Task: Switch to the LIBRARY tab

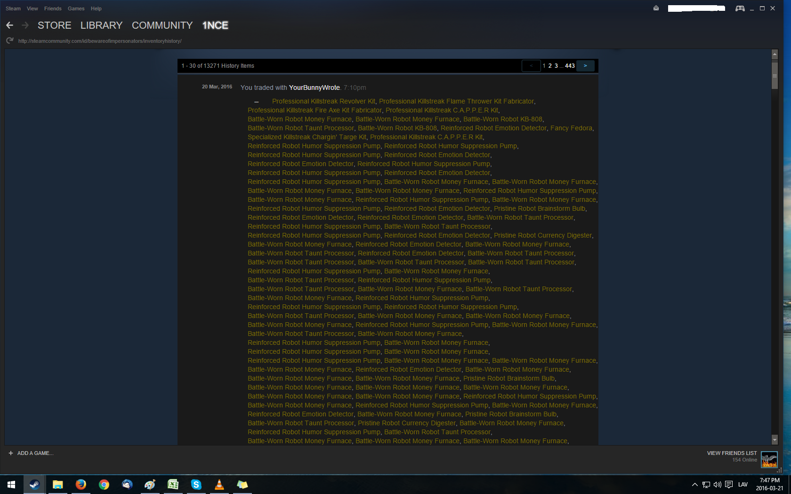Action: 101,25
